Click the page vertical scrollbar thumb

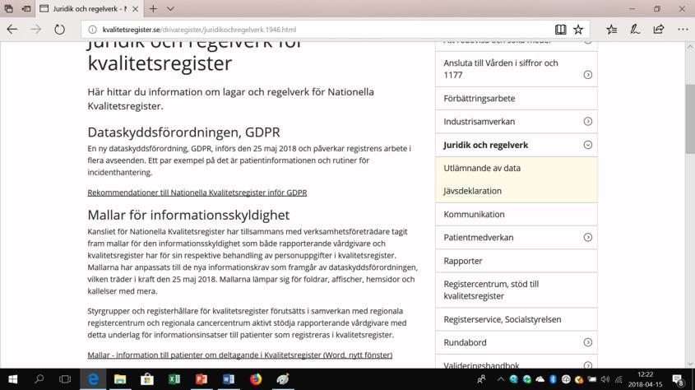690,118
